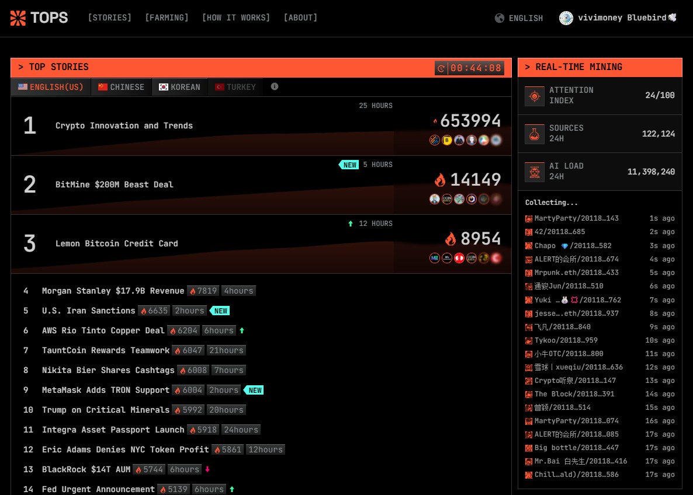Click the ME avatar under 8954

tap(435, 259)
